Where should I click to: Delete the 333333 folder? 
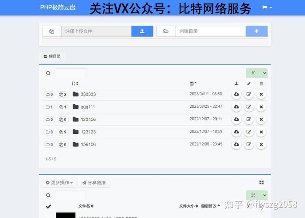click(x=261, y=94)
